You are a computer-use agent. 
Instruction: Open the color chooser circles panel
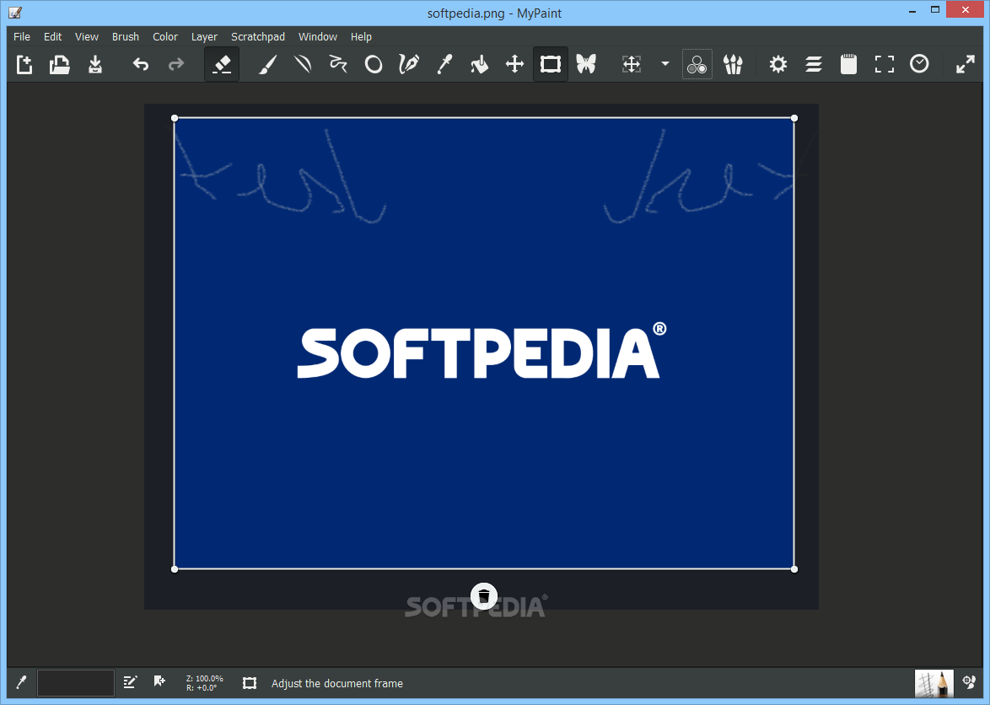[x=697, y=64]
